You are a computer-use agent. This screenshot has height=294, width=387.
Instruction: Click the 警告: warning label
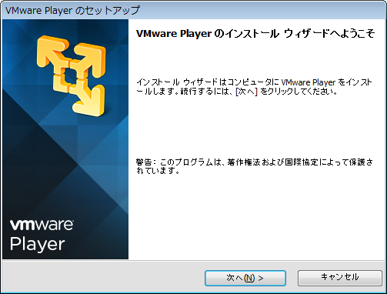click(x=146, y=162)
